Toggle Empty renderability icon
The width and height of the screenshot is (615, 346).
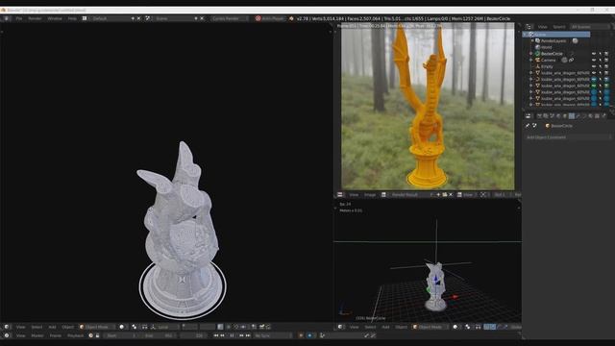pos(606,66)
